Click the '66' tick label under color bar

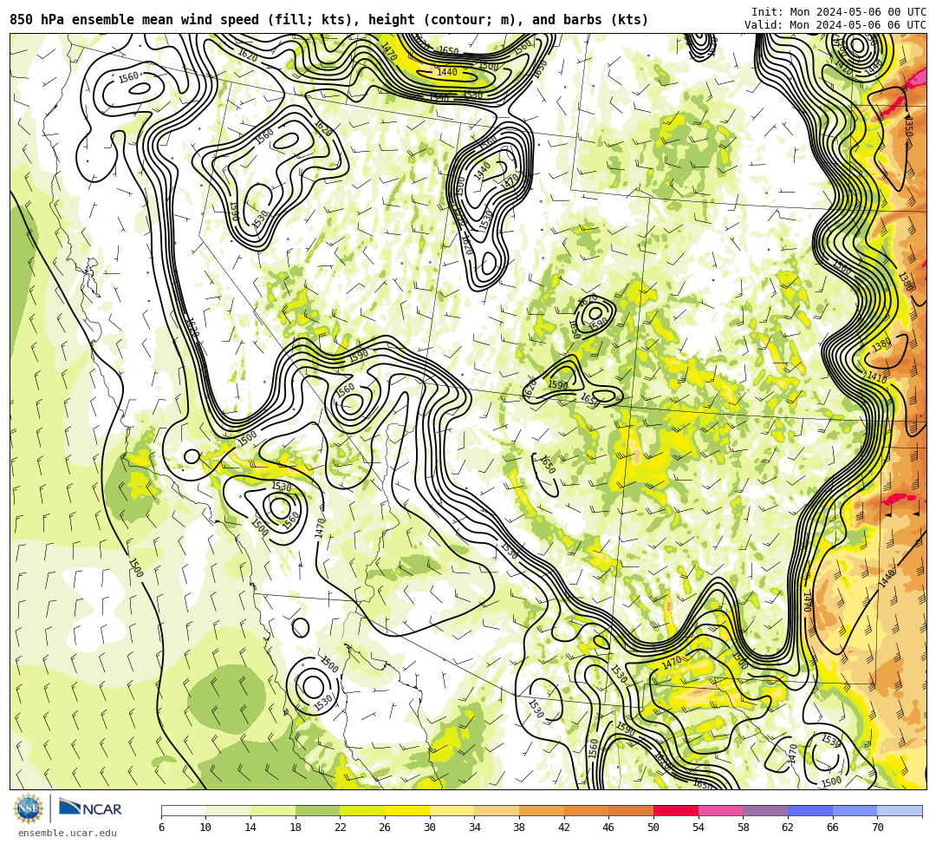(x=833, y=828)
